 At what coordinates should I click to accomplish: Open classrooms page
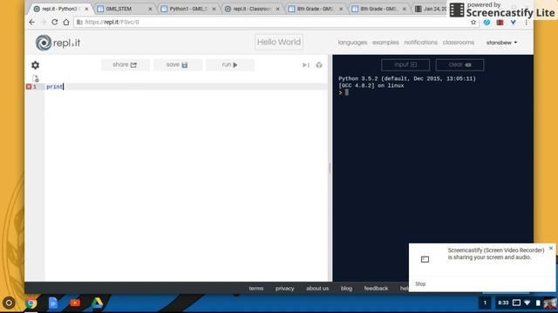click(459, 43)
